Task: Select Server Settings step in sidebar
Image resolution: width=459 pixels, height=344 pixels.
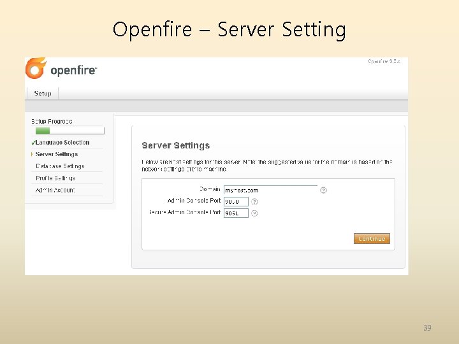Action: coord(57,154)
